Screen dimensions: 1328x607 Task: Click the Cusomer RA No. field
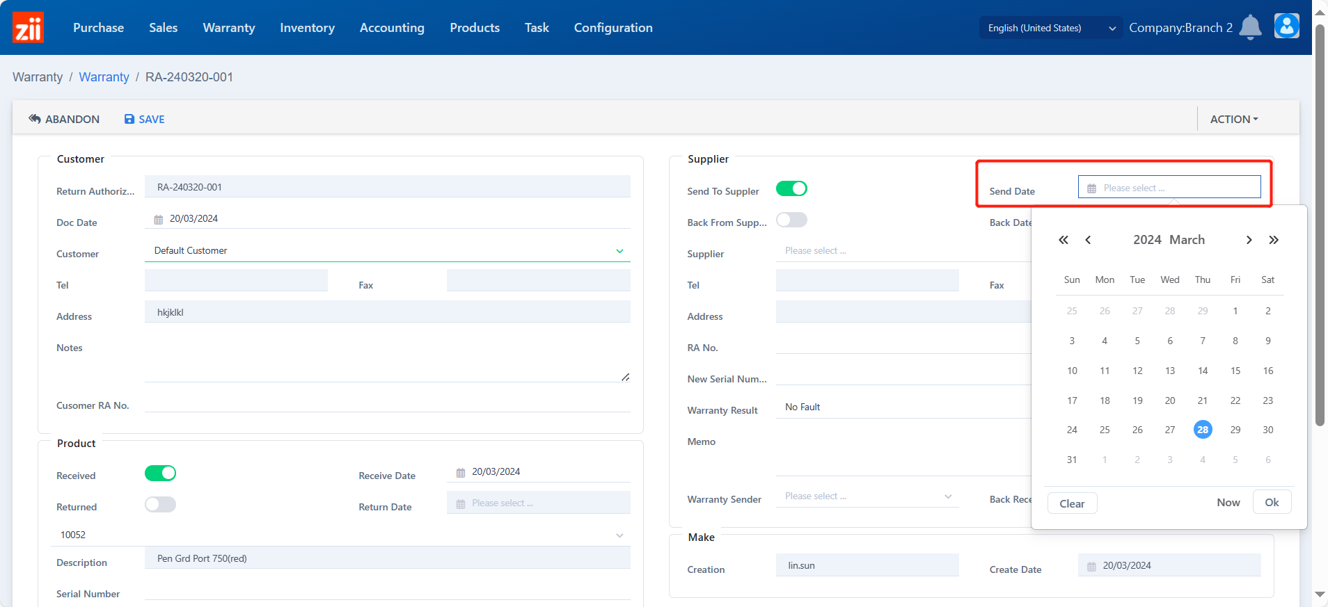[x=387, y=402]
